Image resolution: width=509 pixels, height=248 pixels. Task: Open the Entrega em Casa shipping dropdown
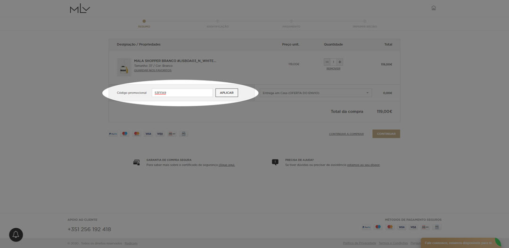[315, 93]
